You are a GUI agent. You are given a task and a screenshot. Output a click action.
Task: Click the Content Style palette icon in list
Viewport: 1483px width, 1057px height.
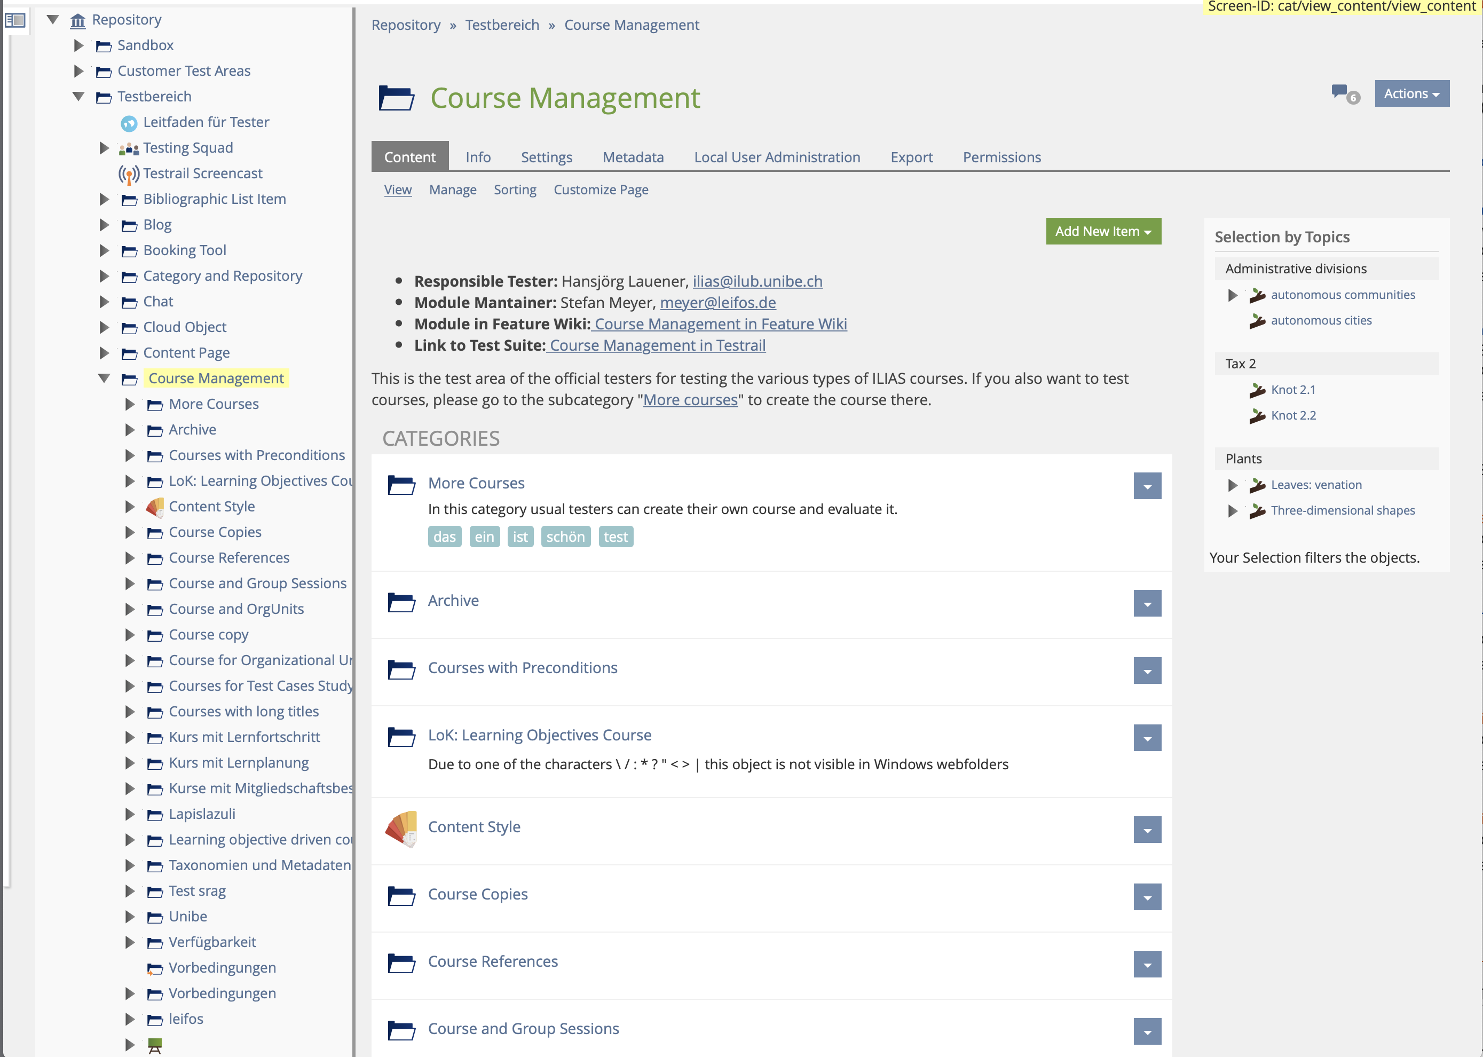click(401, 828)
